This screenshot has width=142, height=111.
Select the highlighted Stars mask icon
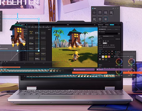point(106,19)
